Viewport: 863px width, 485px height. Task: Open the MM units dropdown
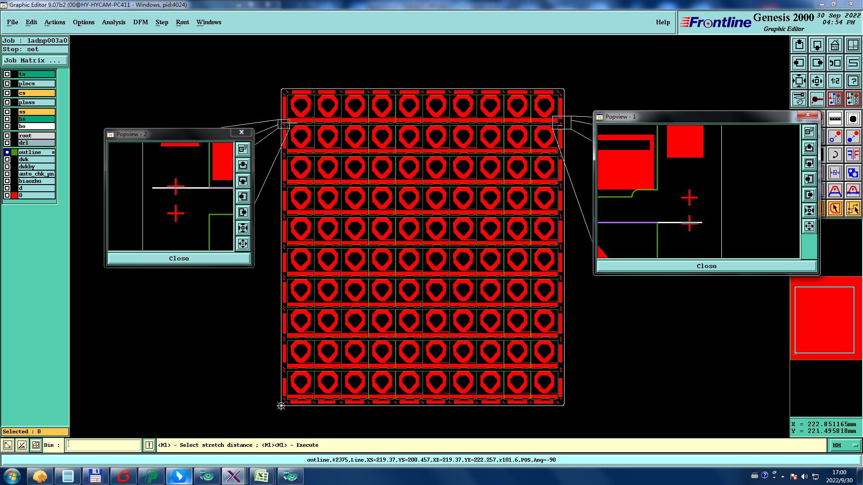point(845,445)
